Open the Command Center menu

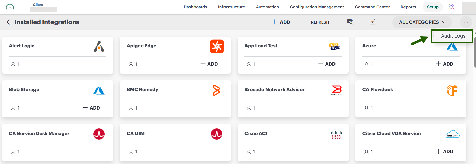372,7
